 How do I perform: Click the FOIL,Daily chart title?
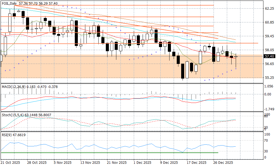coord(8,3)
